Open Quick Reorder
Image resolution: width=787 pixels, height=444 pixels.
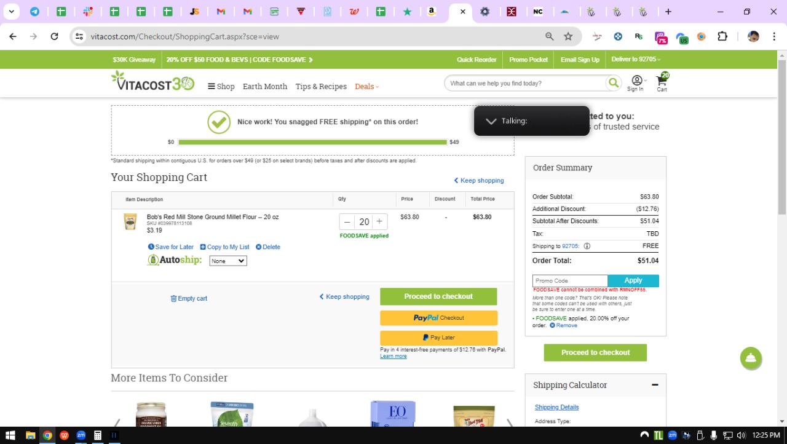(x=477, y=60)
